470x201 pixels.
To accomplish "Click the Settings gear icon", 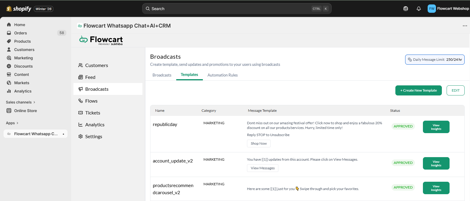I will (x=81, y=136).
